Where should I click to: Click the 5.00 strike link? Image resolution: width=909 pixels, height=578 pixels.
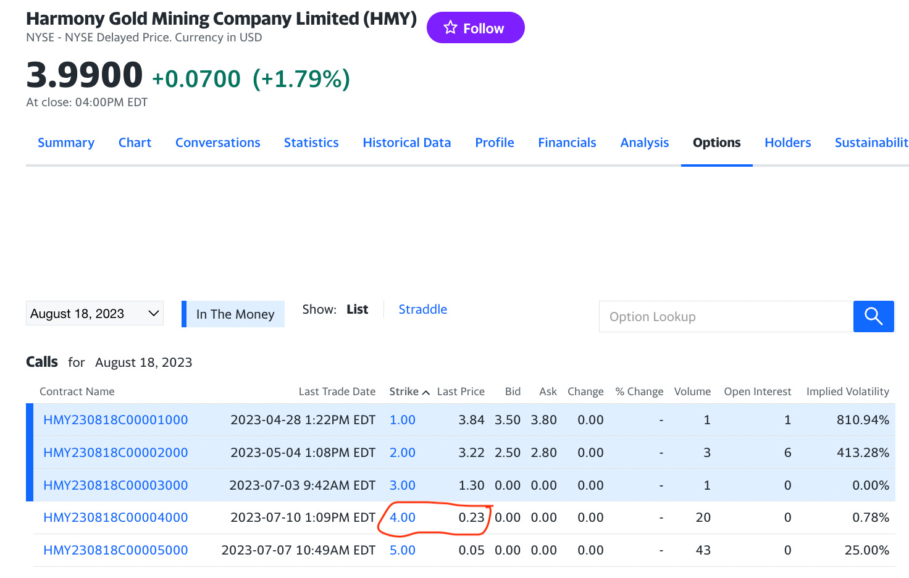click(403, 550)
